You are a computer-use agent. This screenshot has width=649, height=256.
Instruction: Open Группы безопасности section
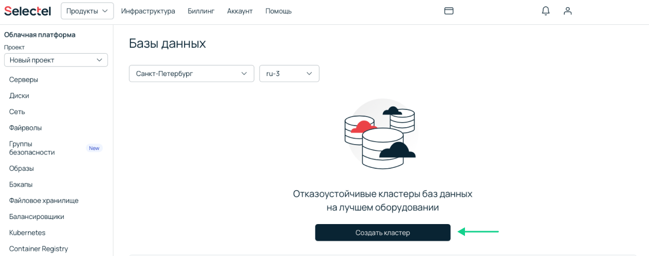[32, 148]
